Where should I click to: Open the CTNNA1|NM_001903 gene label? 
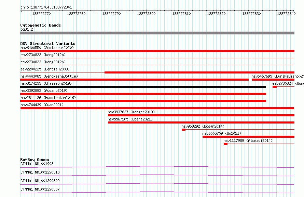(37, 164)
